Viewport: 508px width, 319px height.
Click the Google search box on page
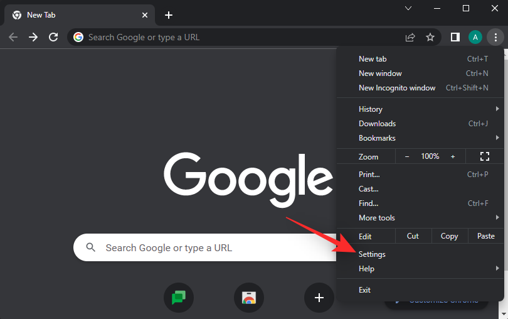pyautogui.click(x=207, y=247)
